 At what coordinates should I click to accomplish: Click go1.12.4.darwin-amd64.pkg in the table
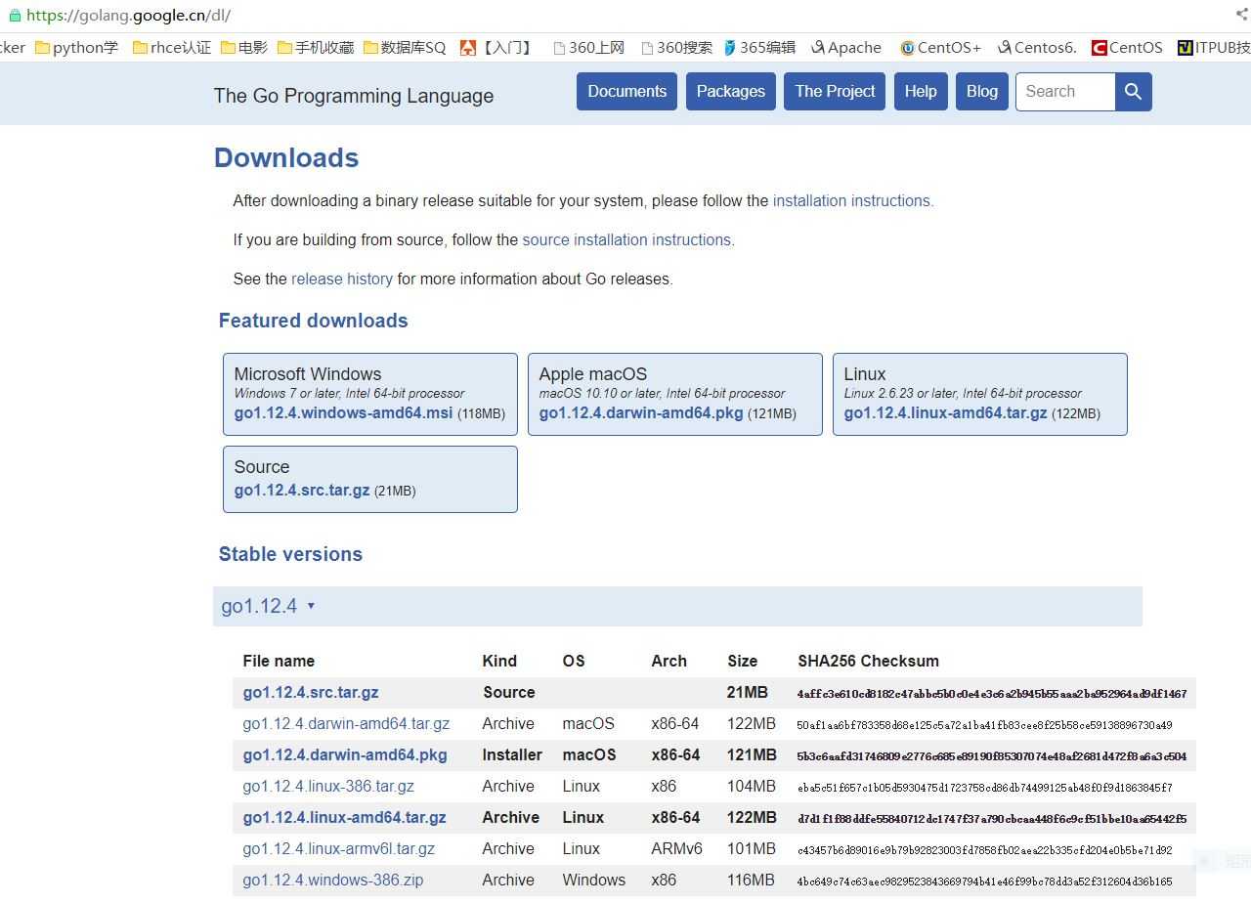(x=345, y=754)
